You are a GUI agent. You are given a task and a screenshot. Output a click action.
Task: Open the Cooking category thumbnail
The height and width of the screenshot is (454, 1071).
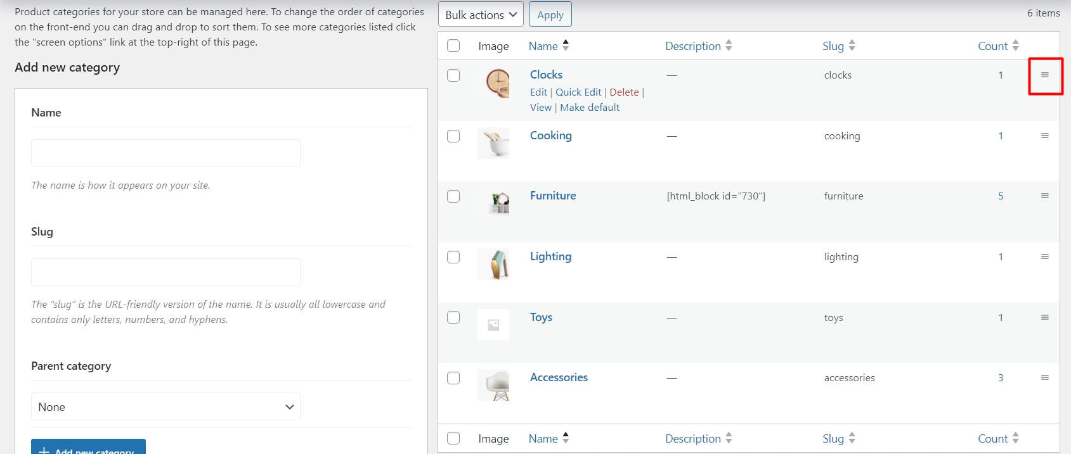493,143
